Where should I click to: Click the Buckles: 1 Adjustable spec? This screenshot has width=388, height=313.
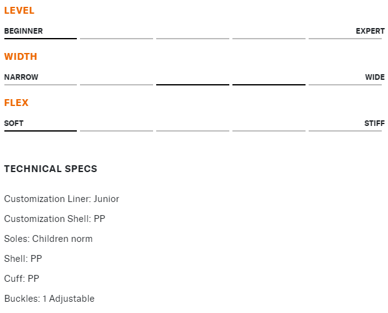(49, 299)
